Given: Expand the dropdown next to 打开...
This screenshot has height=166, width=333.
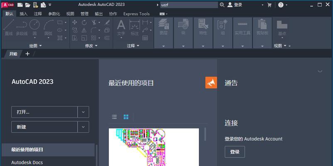Looking at the screenshot, I should tap(83, 112).
